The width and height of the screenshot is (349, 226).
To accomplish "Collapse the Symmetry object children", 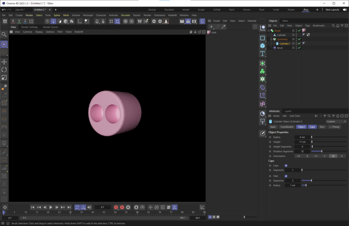I will (x=271, y=39).
